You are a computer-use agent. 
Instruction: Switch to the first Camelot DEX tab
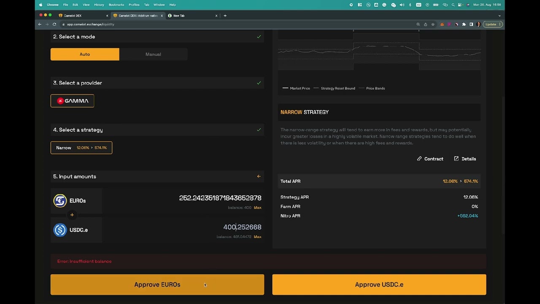83,16
